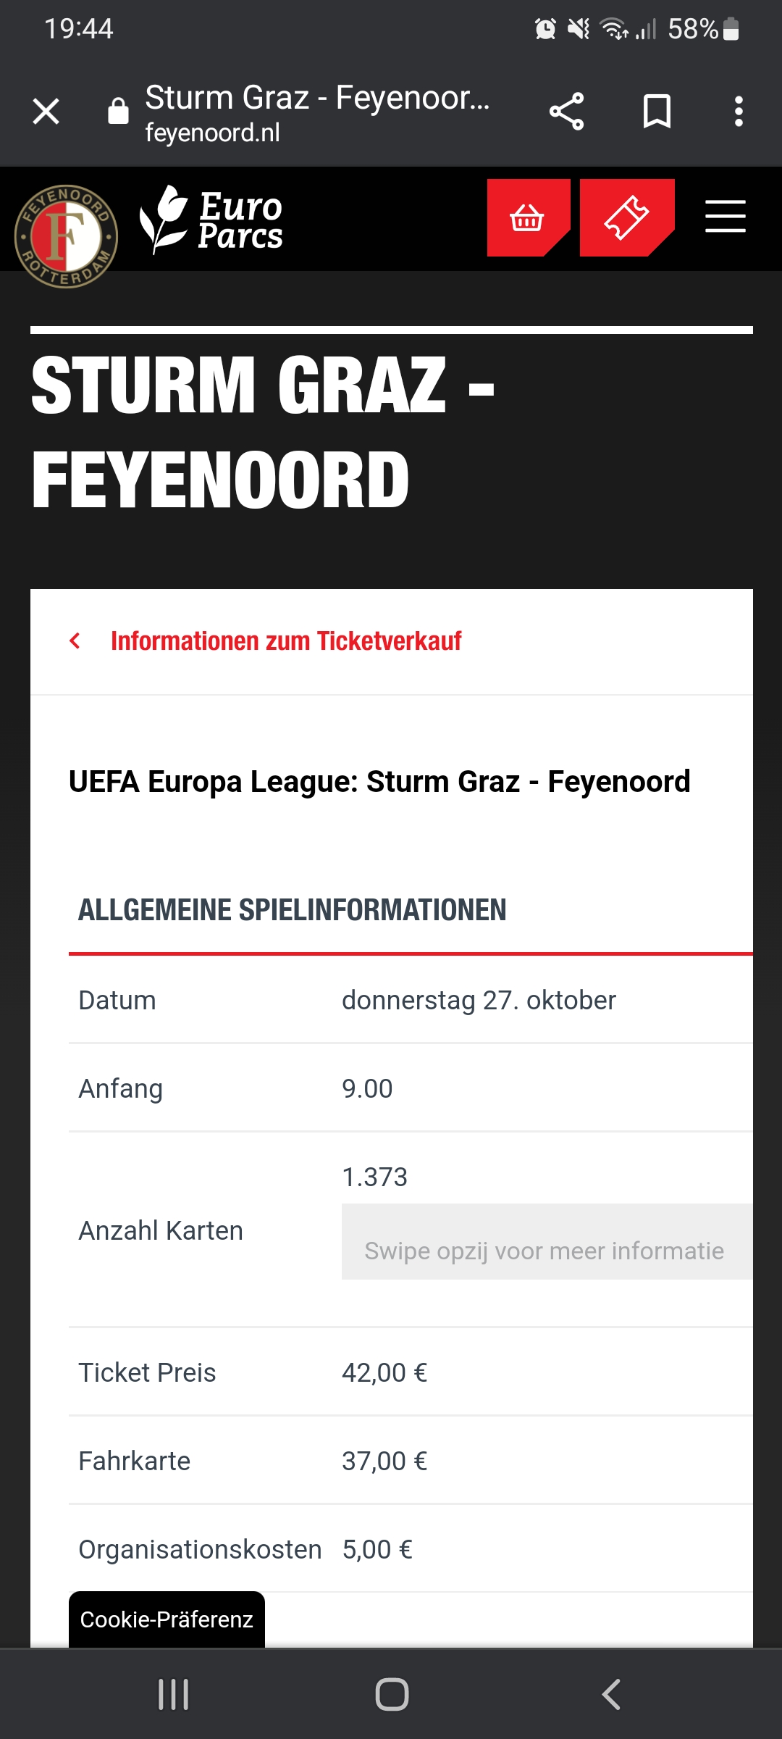This screenshot has height=1739, width=782.
Task: Open the hamburger navigation menu
Action: [726, 217]
